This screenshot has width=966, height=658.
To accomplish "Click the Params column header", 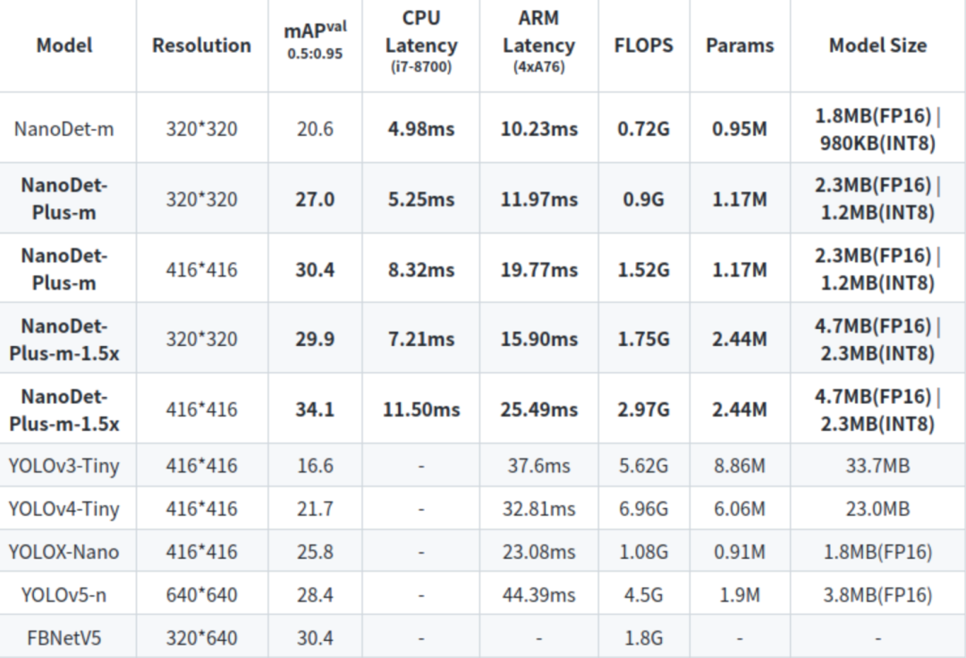I will point(739,46).
